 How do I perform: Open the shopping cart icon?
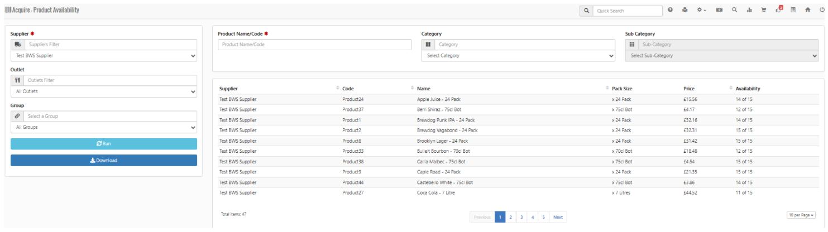[x=764, y=10]
